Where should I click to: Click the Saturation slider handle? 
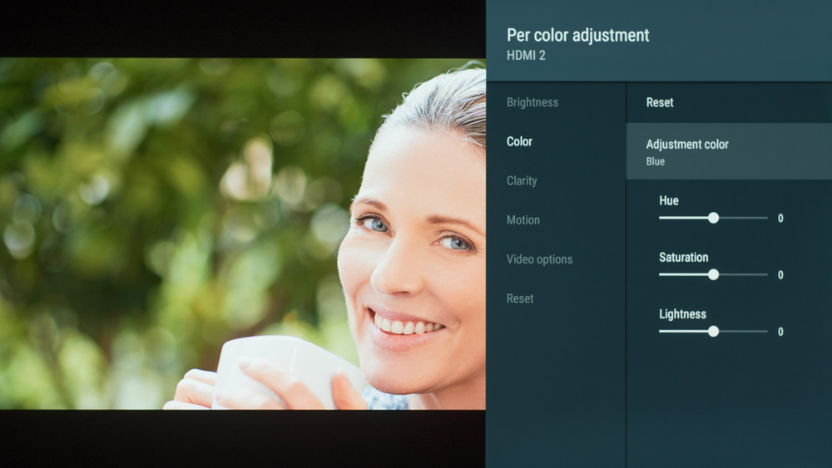point(714,274)
